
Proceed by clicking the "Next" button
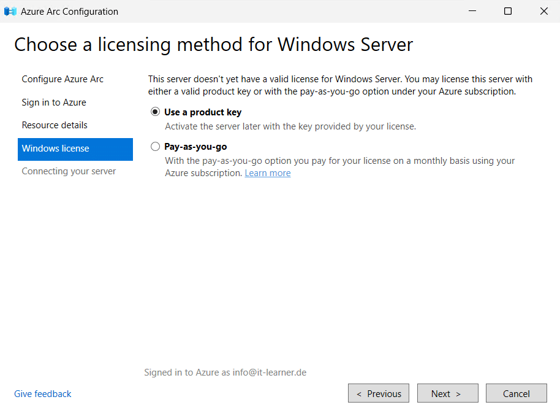pyautogui.click(x=447, y=393)
